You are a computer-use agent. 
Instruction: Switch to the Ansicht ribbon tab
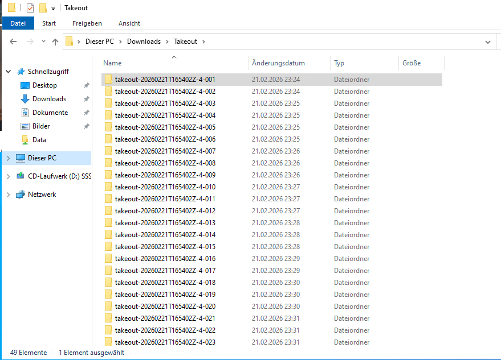(x=129, y=23)
